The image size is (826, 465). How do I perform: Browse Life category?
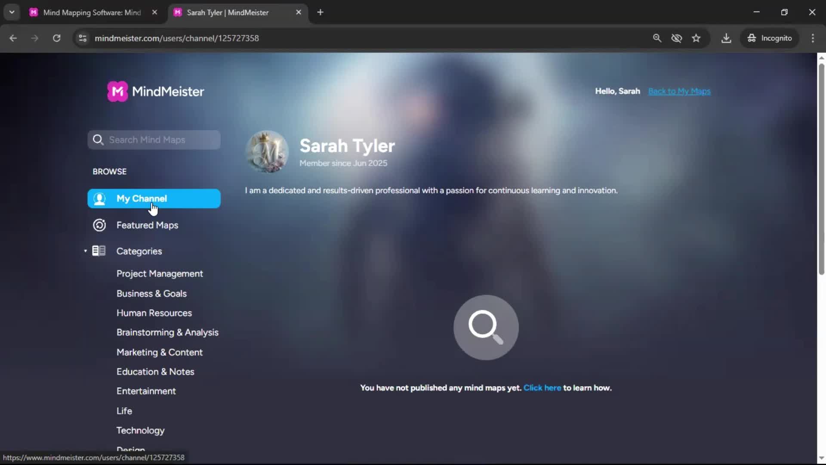coord(124,411)
